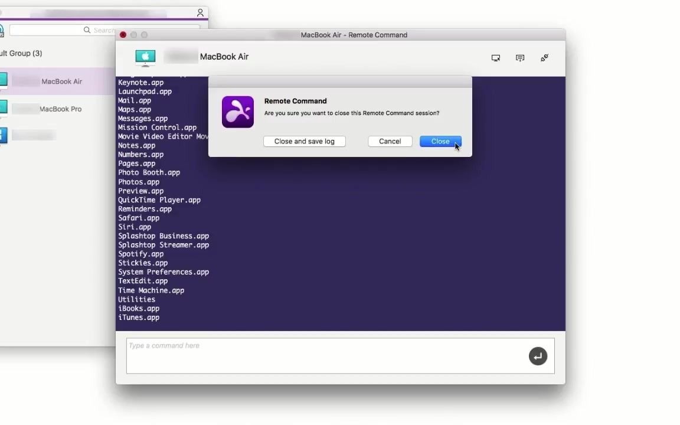The image size is (680, 425).
Task: Select the bottom device entry in sidebar
Action: coord(34,135)
